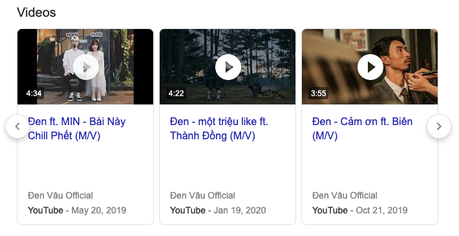Screen dimensions: 459x236
Task: Click the forest scene video thumbnail
Action: click(x=228, y=67)
